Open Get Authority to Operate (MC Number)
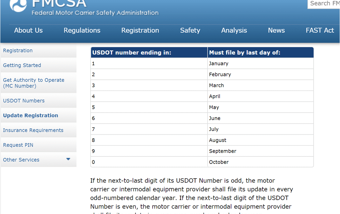 tap(34, 83)
